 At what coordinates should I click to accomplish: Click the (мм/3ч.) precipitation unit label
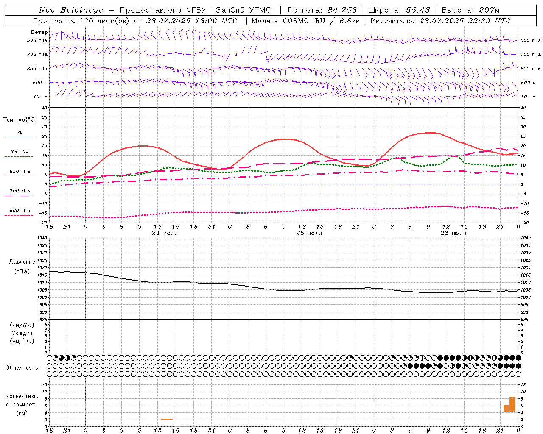tap(22, 325)
